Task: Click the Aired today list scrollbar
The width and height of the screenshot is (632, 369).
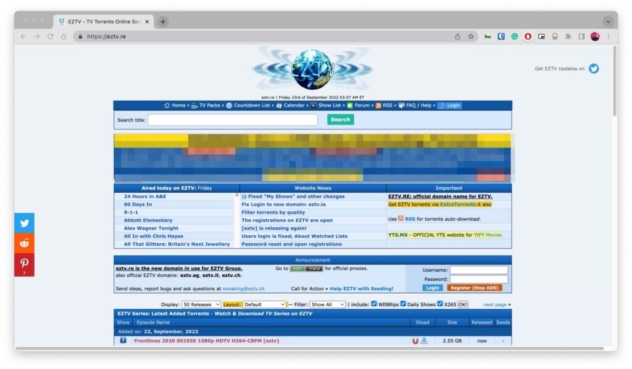Action: click(x=236, y=195)
